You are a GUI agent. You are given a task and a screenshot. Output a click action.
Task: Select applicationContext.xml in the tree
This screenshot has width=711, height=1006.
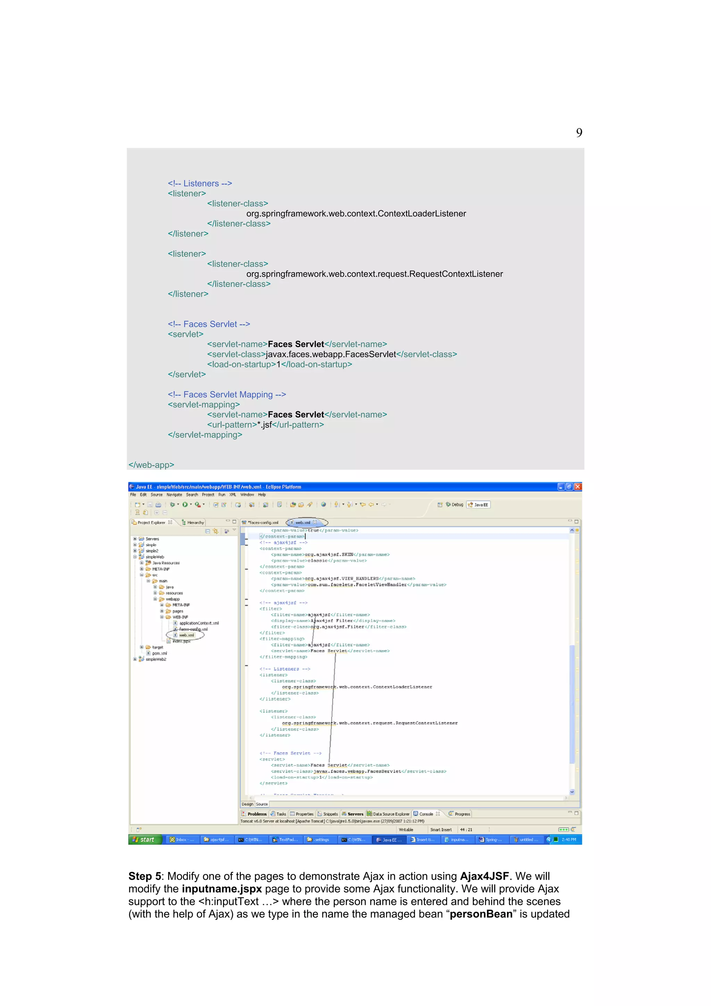click(x=196, y=623)
